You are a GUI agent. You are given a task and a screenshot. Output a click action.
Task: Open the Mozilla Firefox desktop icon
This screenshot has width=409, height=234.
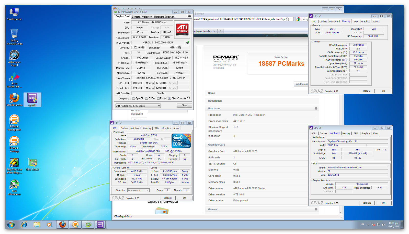click(14, 99)
